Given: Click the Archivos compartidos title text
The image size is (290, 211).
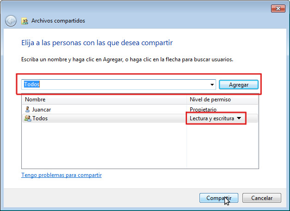Looking at the screenshot, I should coord(58,21).
